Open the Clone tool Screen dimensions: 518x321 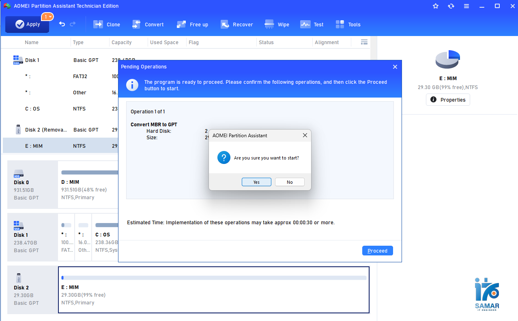point(107,24)
